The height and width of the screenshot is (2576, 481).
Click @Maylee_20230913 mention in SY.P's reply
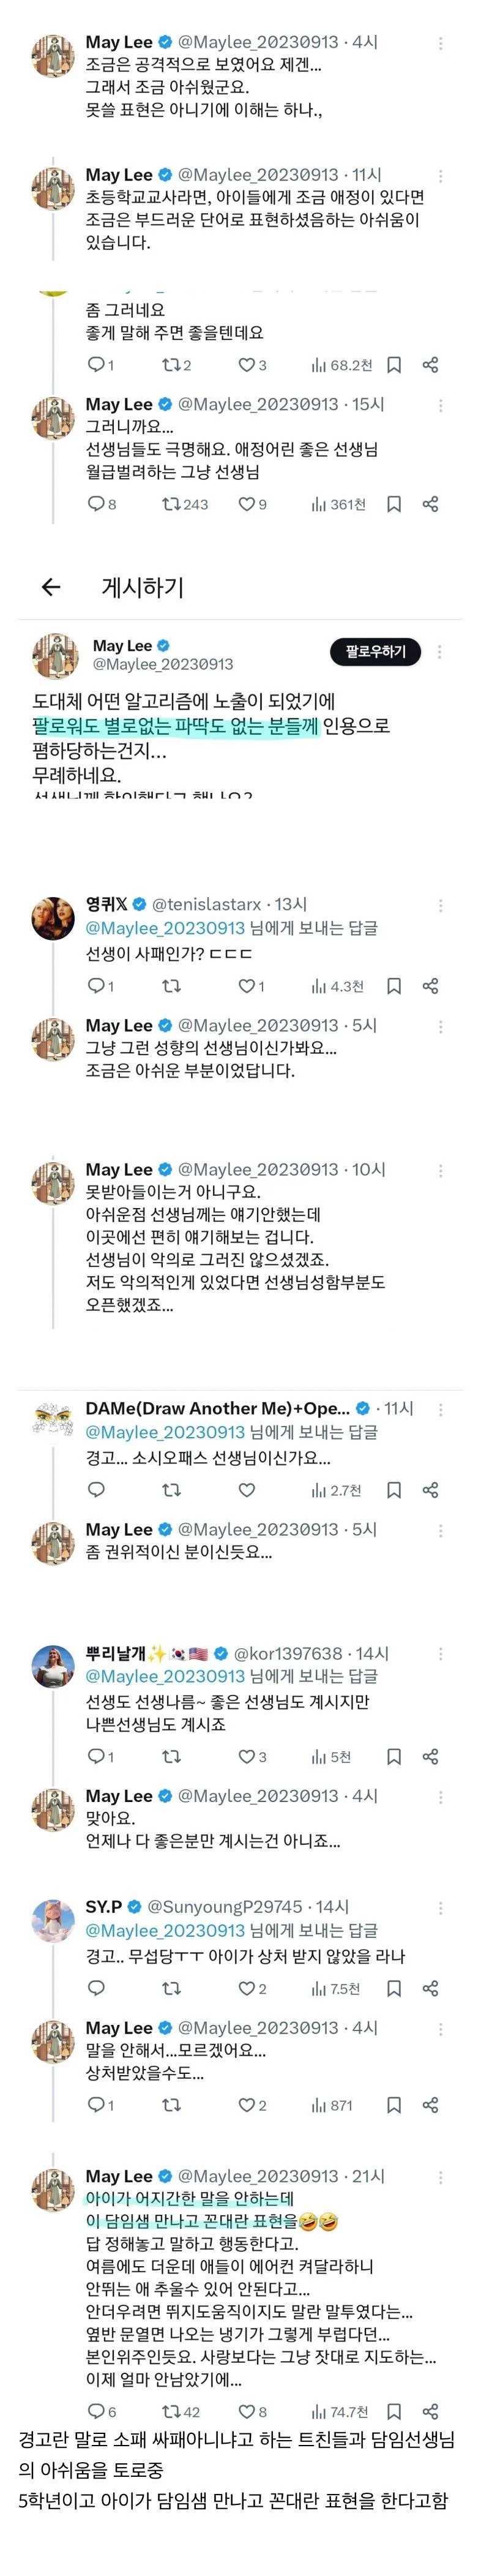click(165, 1931)
